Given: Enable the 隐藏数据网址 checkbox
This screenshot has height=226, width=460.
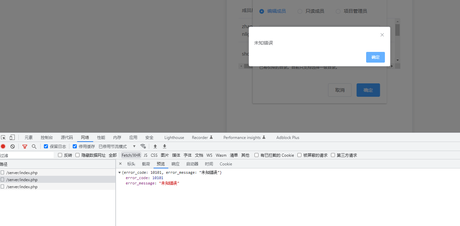Looking at the screenshot, I should pyautogui.click(x=77, y=155).
